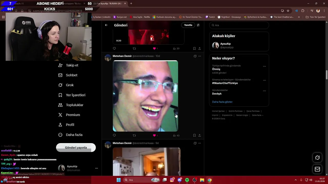Open the floating Grok button
The width and height of the screenshot is (328, 184).
[317, 158]
